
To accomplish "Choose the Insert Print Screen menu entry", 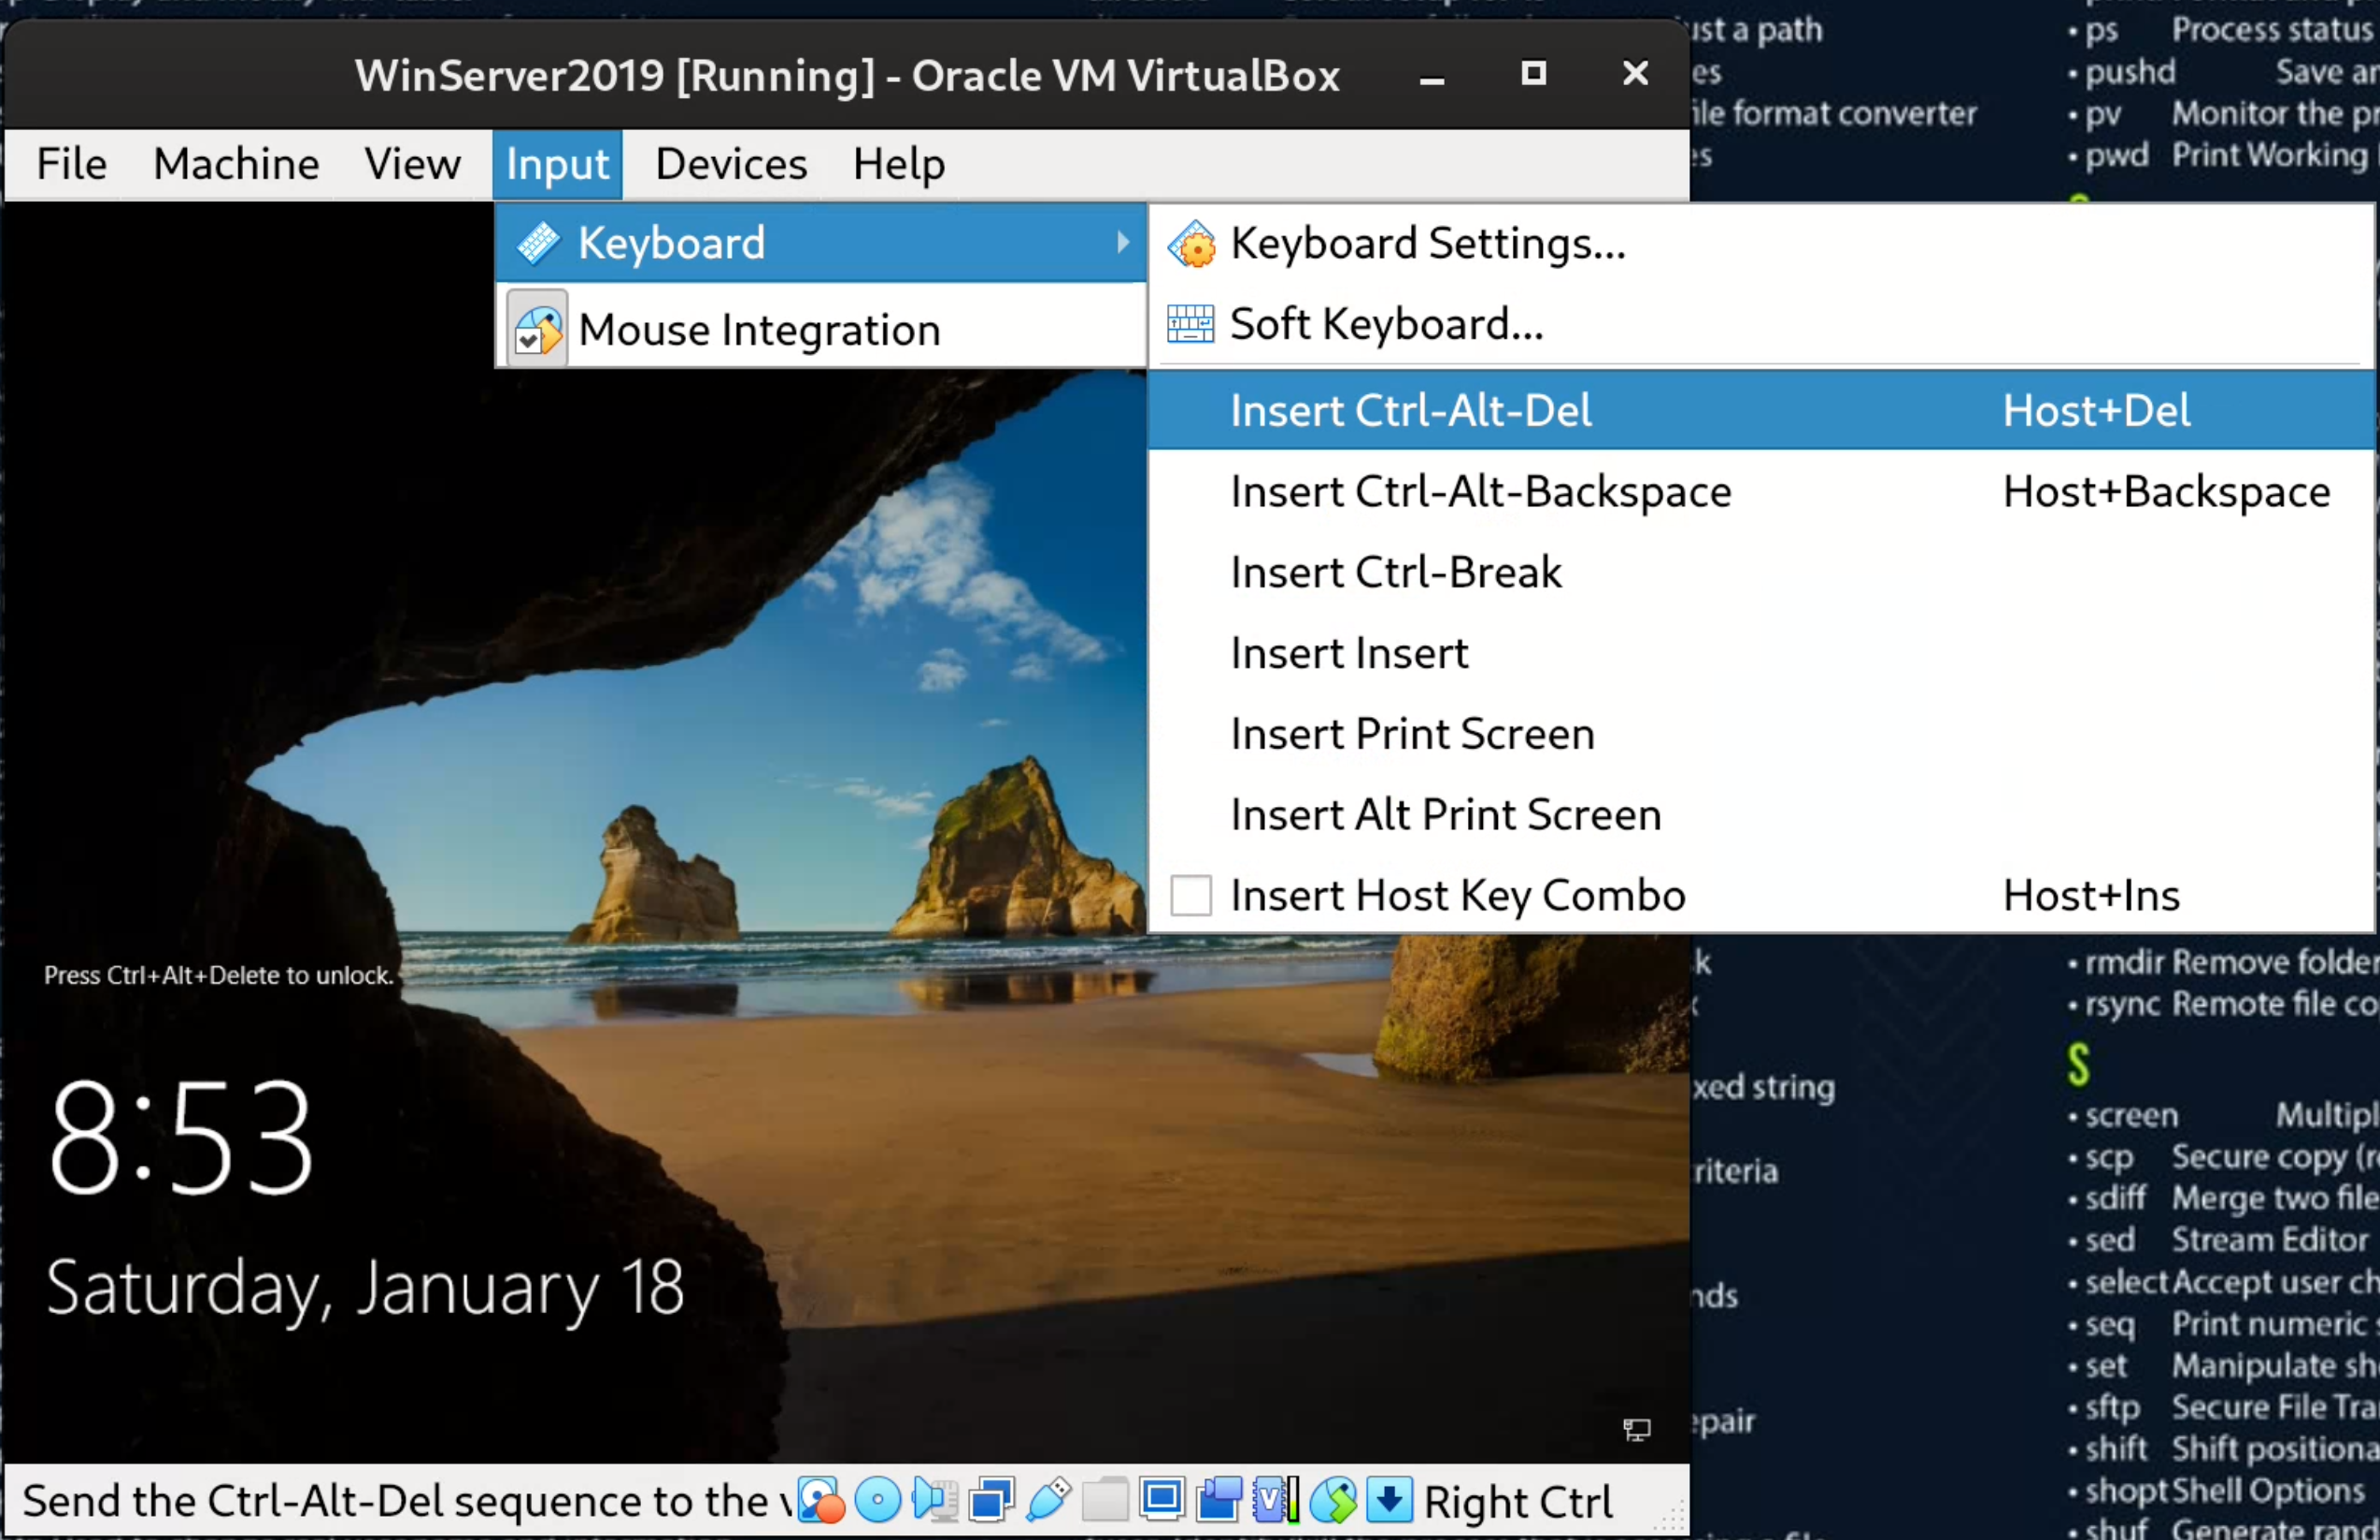I will tap(1412, 735).
